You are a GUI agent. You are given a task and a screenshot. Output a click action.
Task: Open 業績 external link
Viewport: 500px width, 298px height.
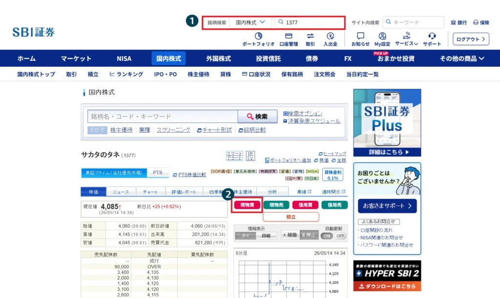(304, 192)
